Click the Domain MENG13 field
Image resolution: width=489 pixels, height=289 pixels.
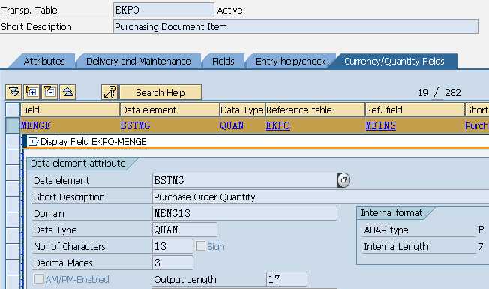(x=244, y=213)
